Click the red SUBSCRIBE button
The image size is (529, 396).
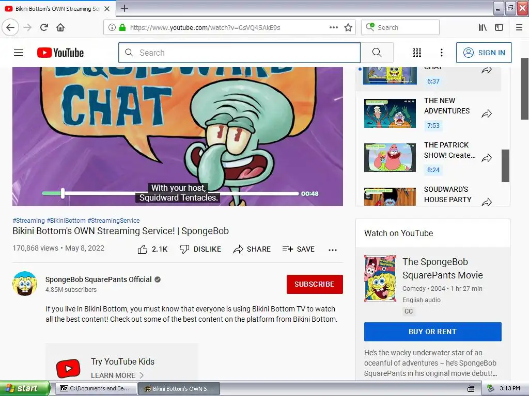(x=315, y=284)
